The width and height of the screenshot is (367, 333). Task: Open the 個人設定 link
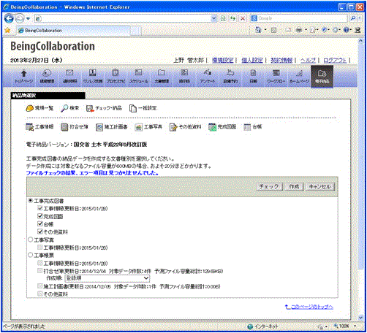(x=251, y=60)
